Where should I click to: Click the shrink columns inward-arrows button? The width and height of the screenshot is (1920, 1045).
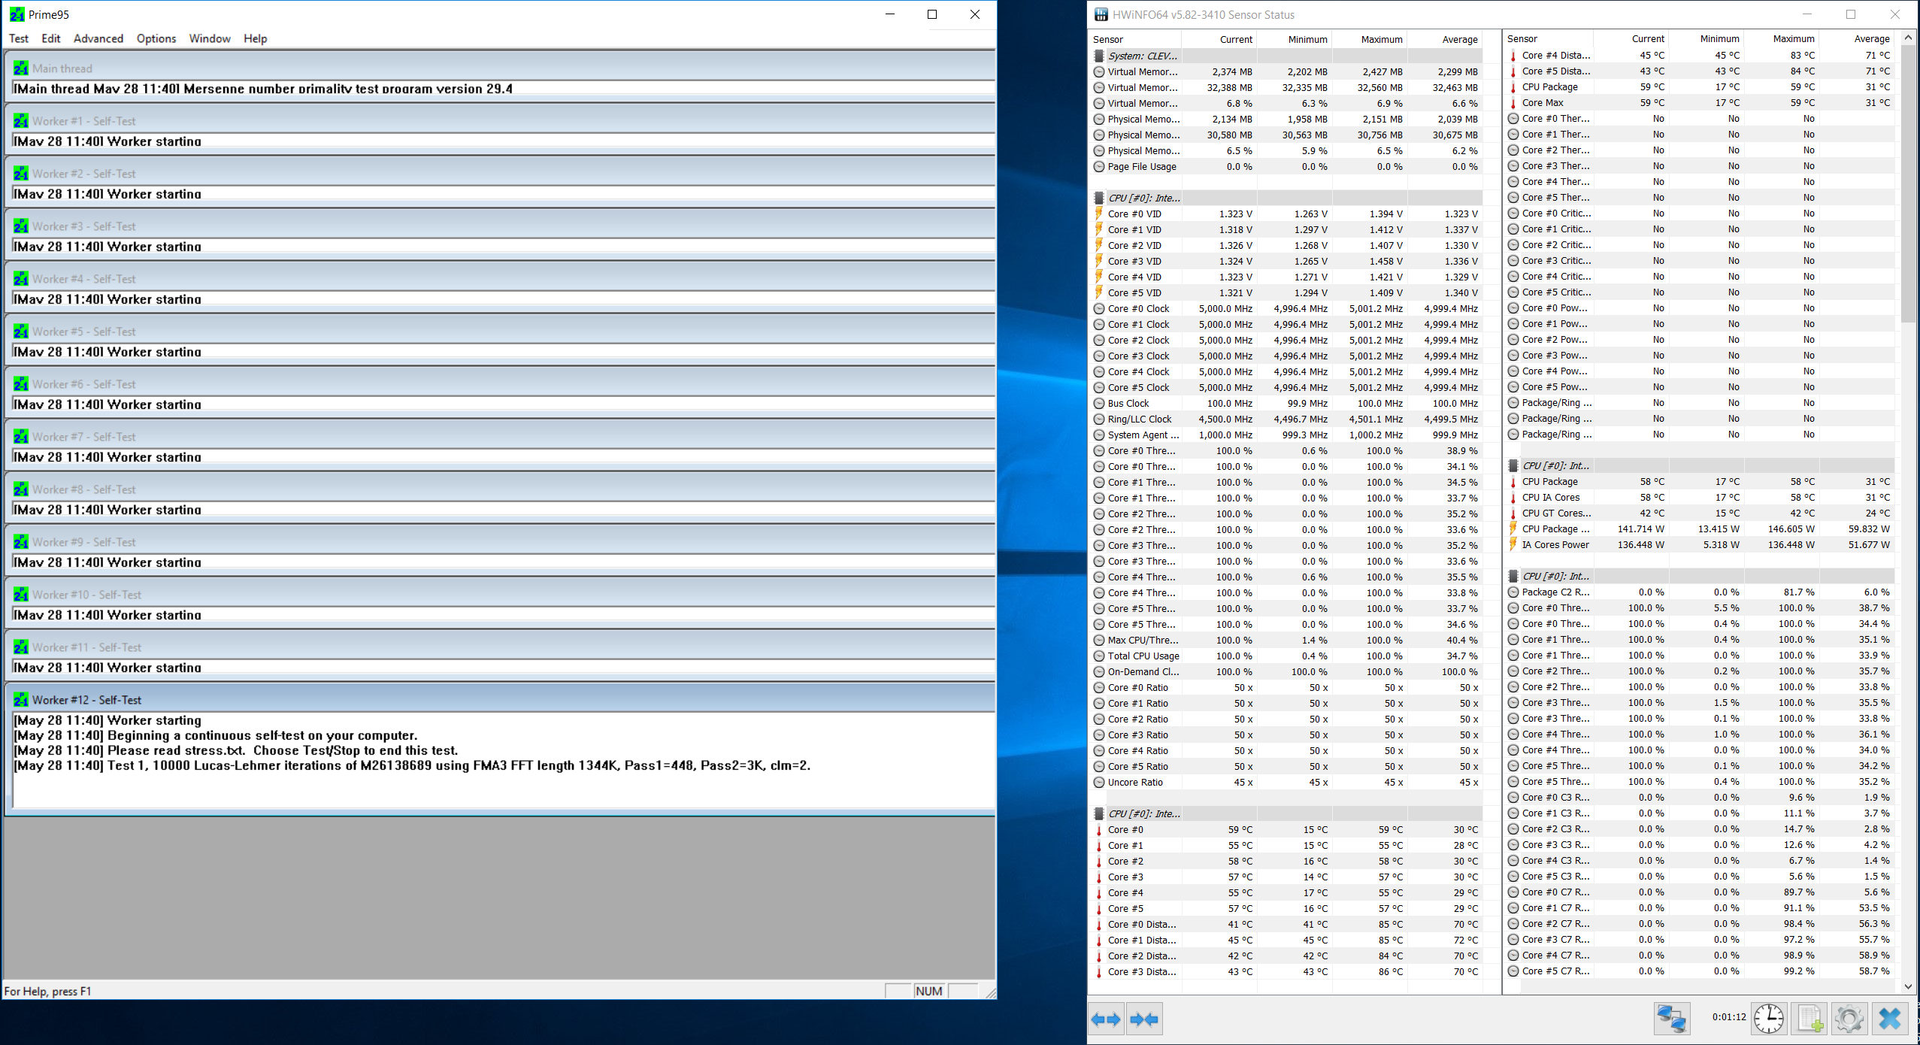[x=1144, y=1019]
